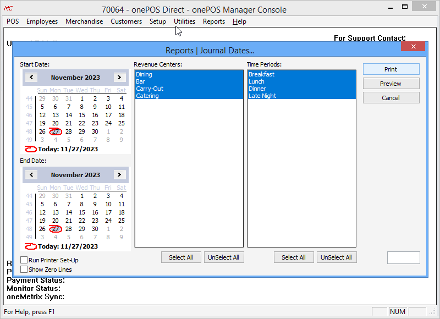Open the Employees menu
The height and width of the screenshot is (319, 440).
[42, 21]
